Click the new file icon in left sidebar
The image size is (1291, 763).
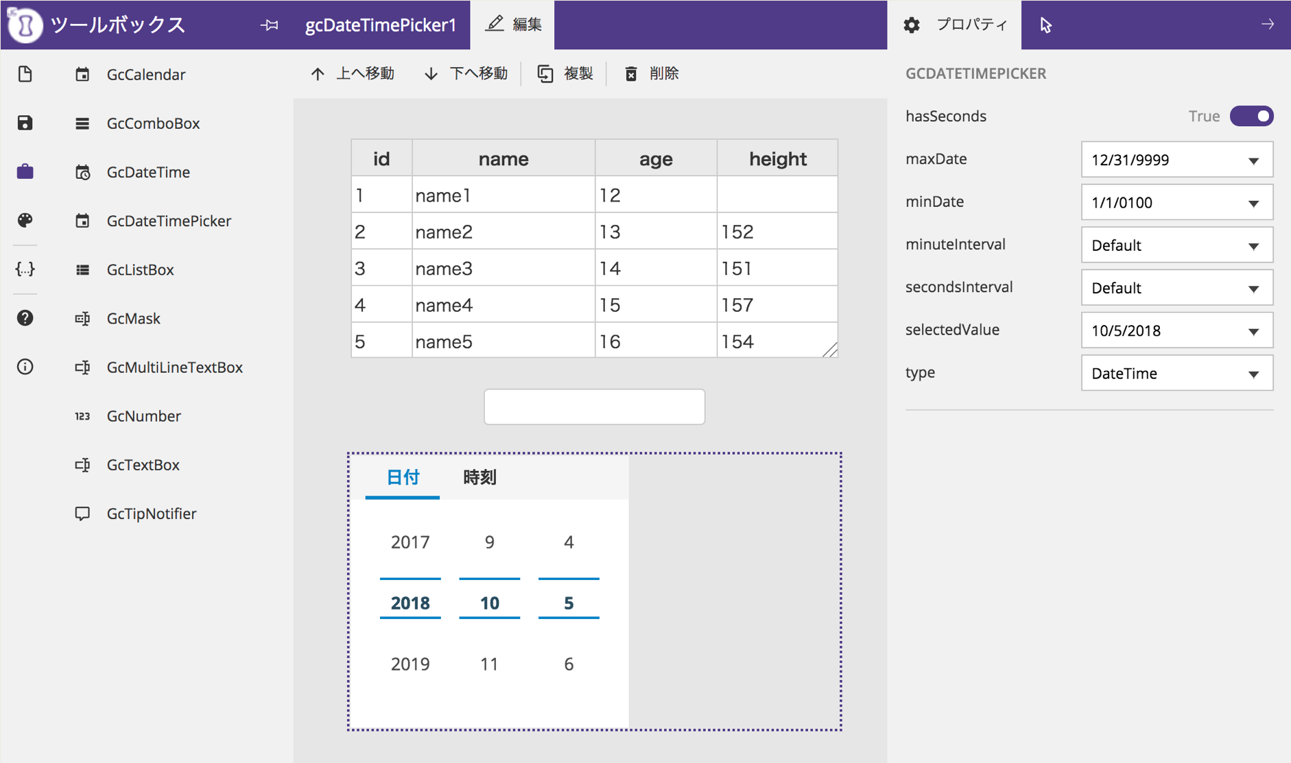(25, 74)
